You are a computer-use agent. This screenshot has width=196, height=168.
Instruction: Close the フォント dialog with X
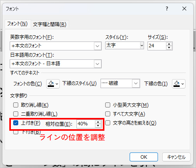[x=184, y=9]
